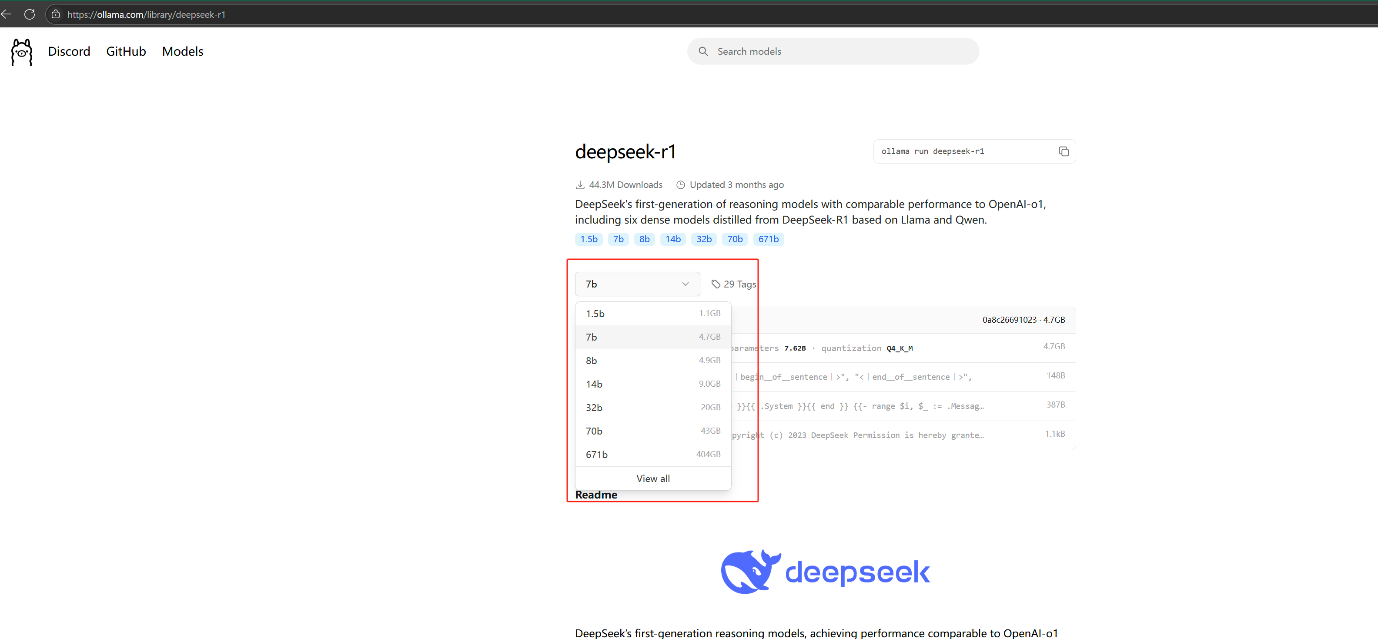The width and height of the screenshot is (1378, 639).
Task: Click View all in the dropdown
Action: tap(652, 478)
